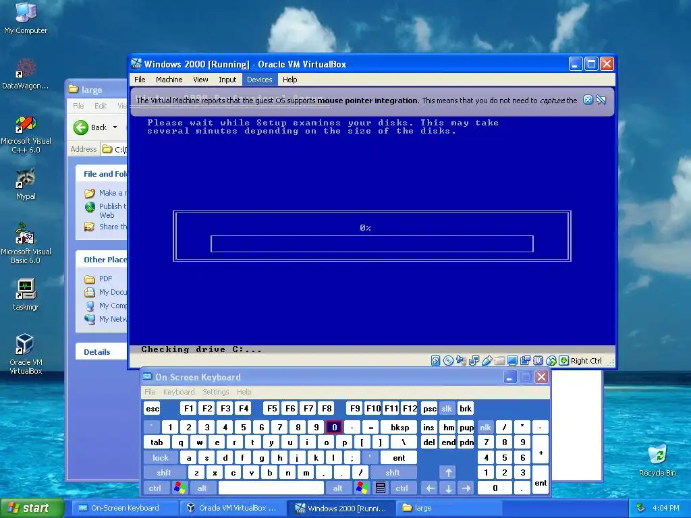Toggle the caps lock key on On-Screen Keyboard
Image resolution: width=691 pixels, height=518 pixels.
[x=161, y=458]
